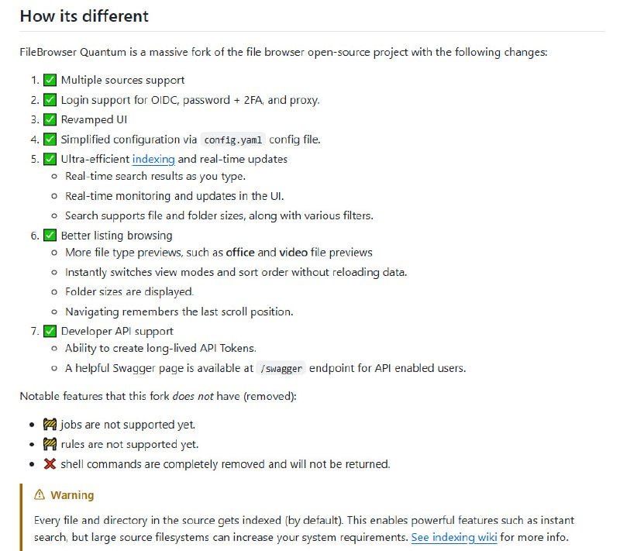The width and height of the screenshot is (620, 551).
Task: Select the checkmark beside Revamped UI
Action: 50,119
